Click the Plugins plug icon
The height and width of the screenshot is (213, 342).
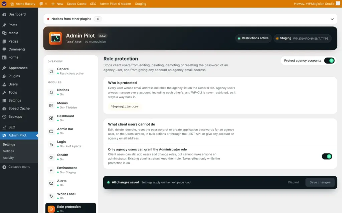4,76
